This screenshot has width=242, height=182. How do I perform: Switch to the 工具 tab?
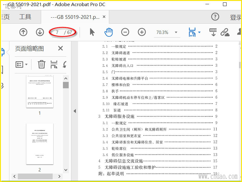pyautogui.click(x=25, y=17)
